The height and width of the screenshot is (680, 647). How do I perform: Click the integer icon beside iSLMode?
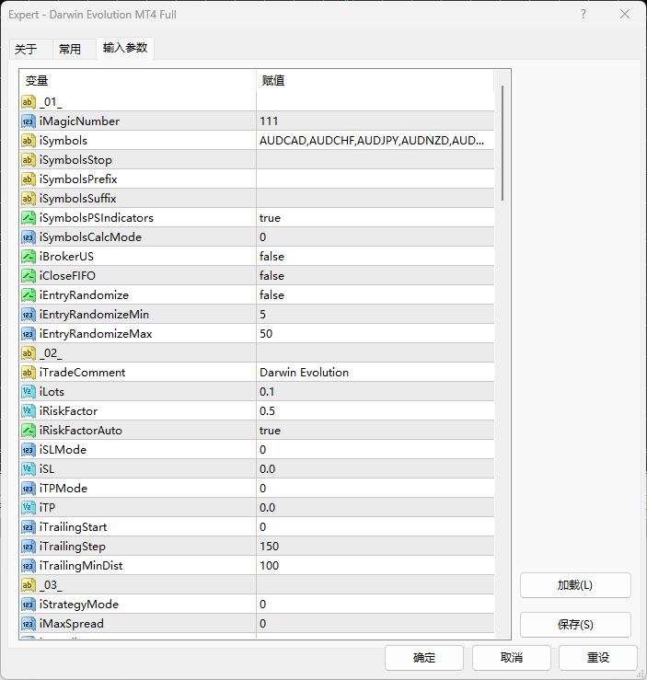29,450
